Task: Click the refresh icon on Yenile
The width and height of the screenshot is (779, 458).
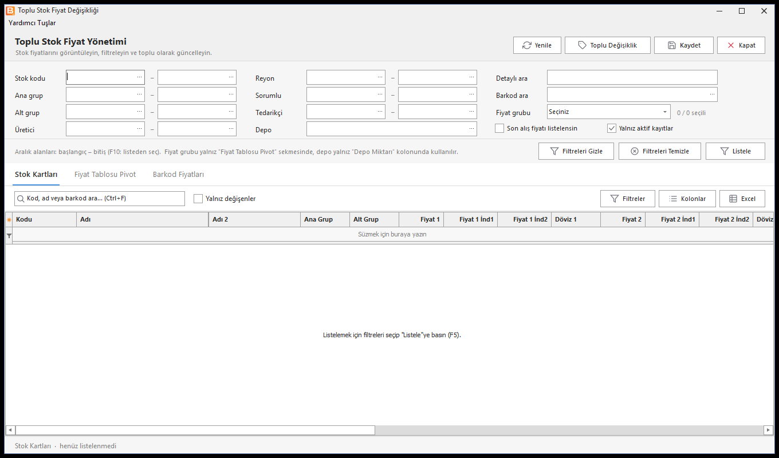Action: click(526, 45)
